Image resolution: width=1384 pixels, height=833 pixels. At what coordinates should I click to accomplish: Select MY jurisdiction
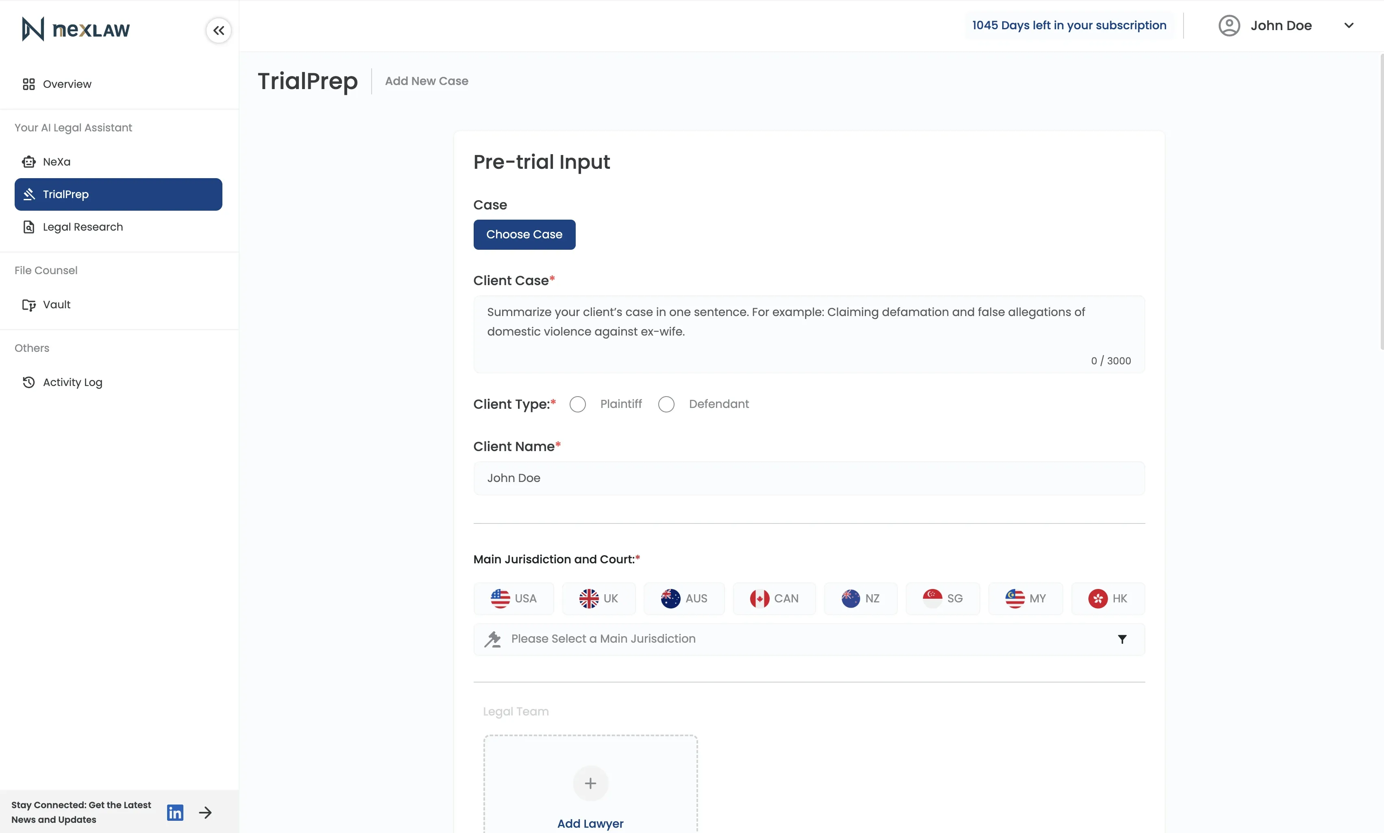coord(1025,598)
